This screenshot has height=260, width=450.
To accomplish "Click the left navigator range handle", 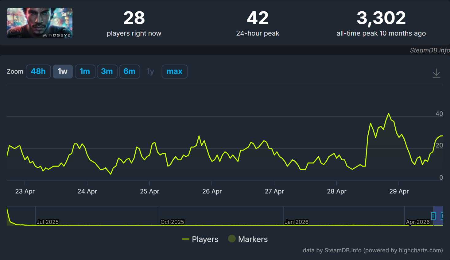I will 433,216.
